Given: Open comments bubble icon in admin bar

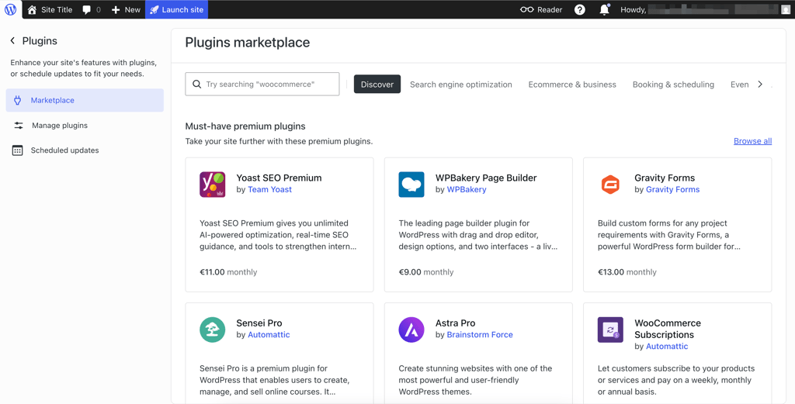Looking at the screenshot, I should point(87,9).
